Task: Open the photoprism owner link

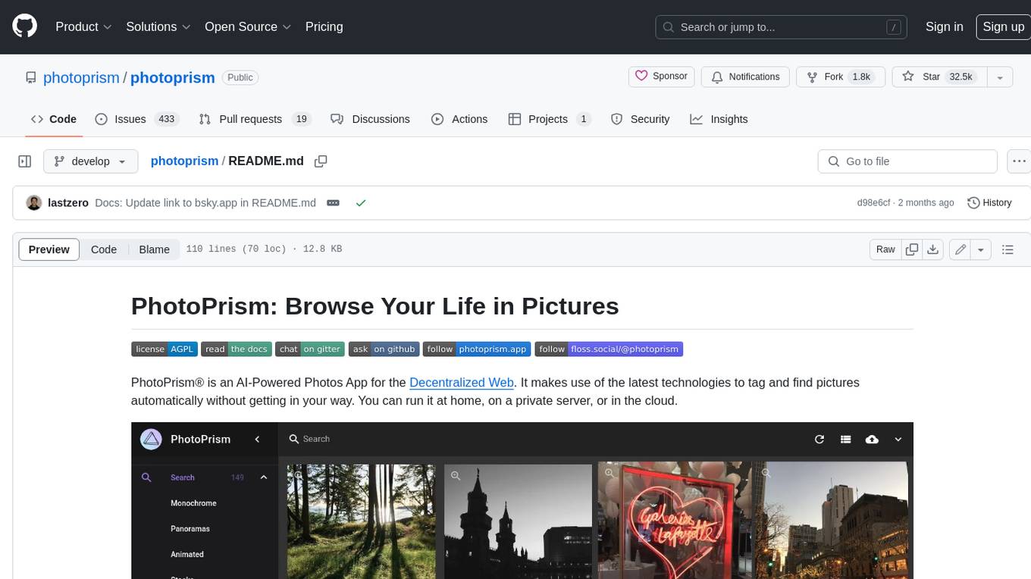Action: [81, 77]
